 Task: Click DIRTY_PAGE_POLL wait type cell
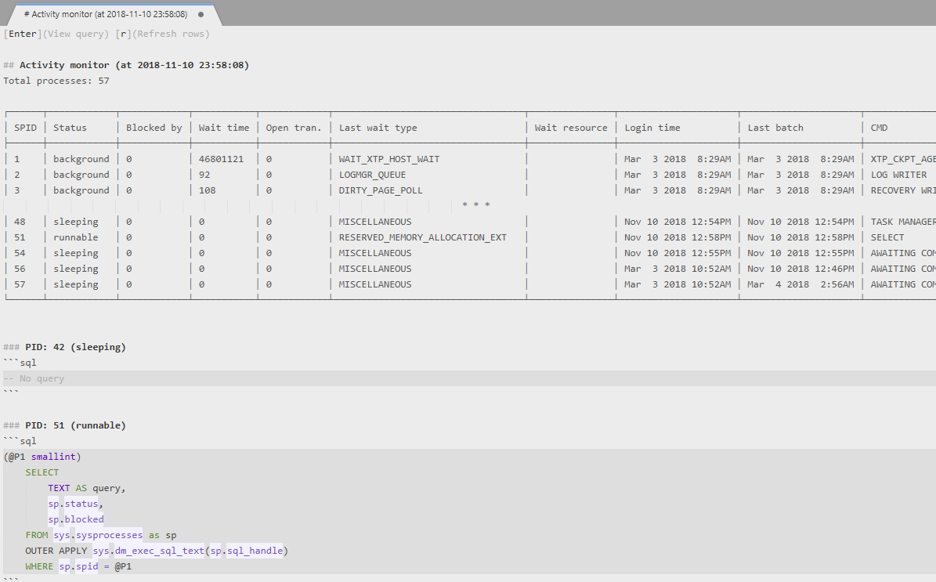click(381, 190)
